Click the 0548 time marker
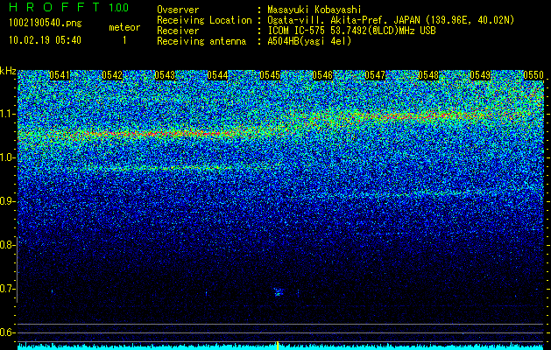This screenshot has height=350, width=551. tap(428, 75)
